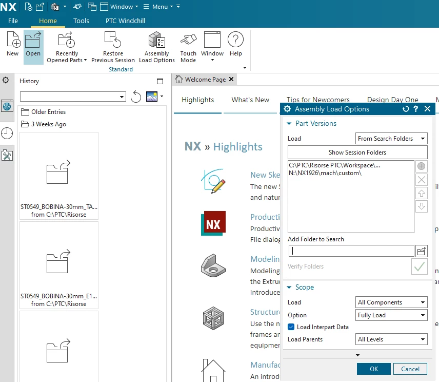Select the N:\NX1926\mach\custom folder entry
The width and height of the screenshot is (439, 382).
click(325, 173)
